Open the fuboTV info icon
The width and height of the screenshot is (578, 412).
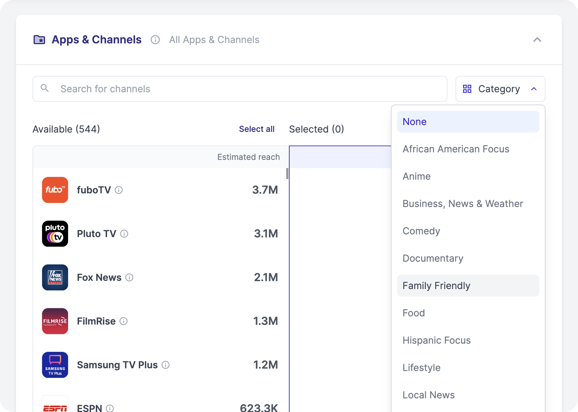coord(119,190)
